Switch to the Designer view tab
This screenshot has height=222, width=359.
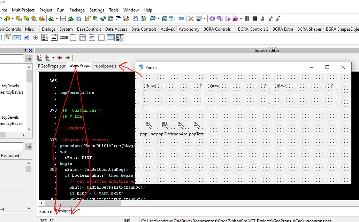[x=64, y=211]
